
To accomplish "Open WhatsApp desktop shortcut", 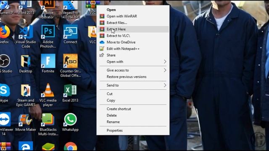I will [x=70, y=122].
